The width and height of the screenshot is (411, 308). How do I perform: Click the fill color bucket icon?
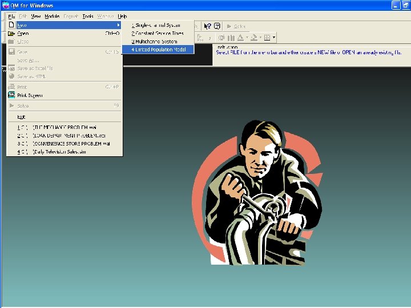(x=253, y=38)
